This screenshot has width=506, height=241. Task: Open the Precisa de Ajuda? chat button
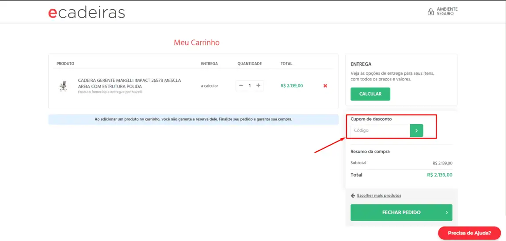[x=469, y=233]
